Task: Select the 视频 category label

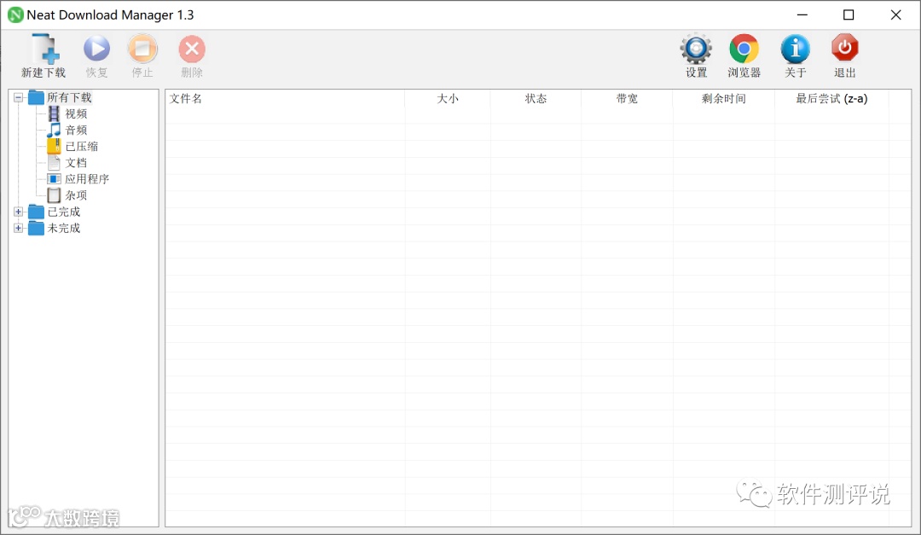Action: (x=76, y=113)
